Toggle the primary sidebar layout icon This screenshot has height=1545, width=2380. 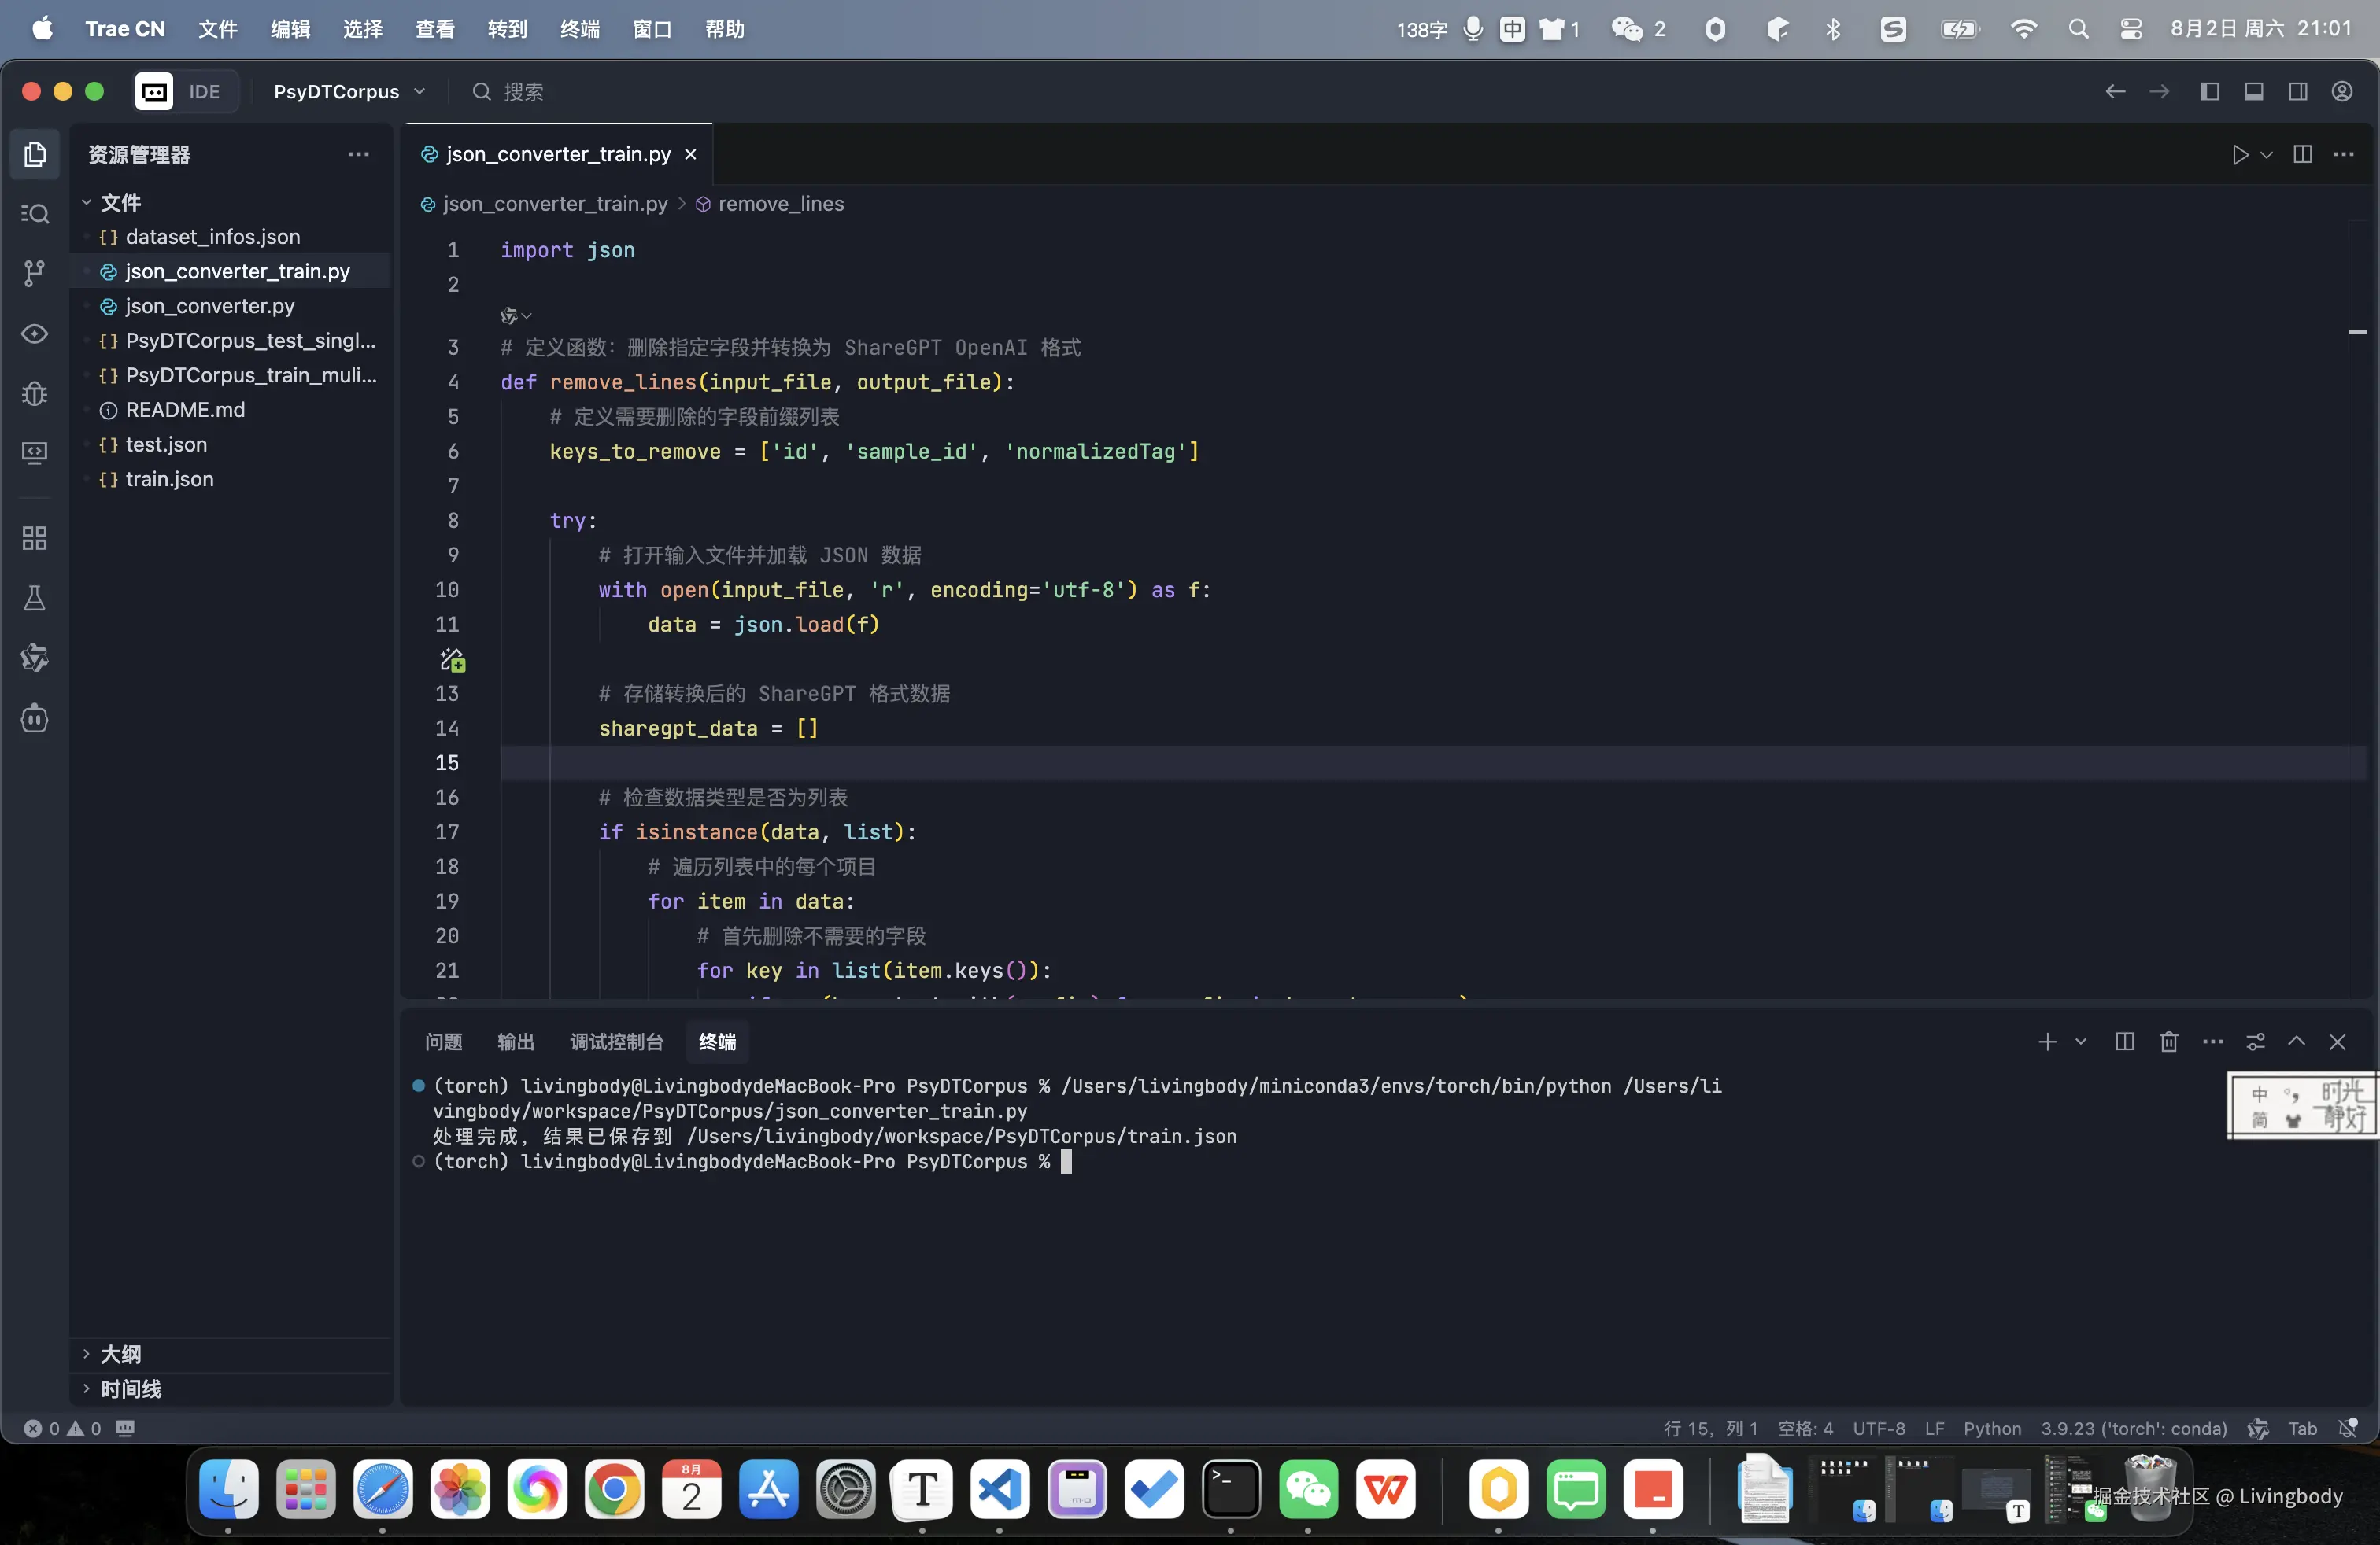pos(2209,92)
